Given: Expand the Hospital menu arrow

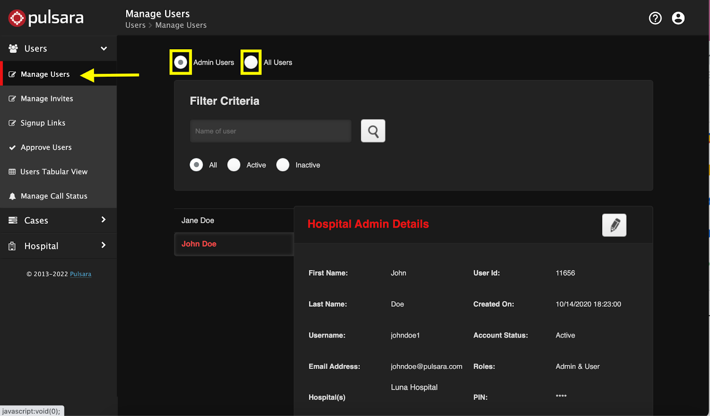Looking at the screenshot, I should 103,245.
